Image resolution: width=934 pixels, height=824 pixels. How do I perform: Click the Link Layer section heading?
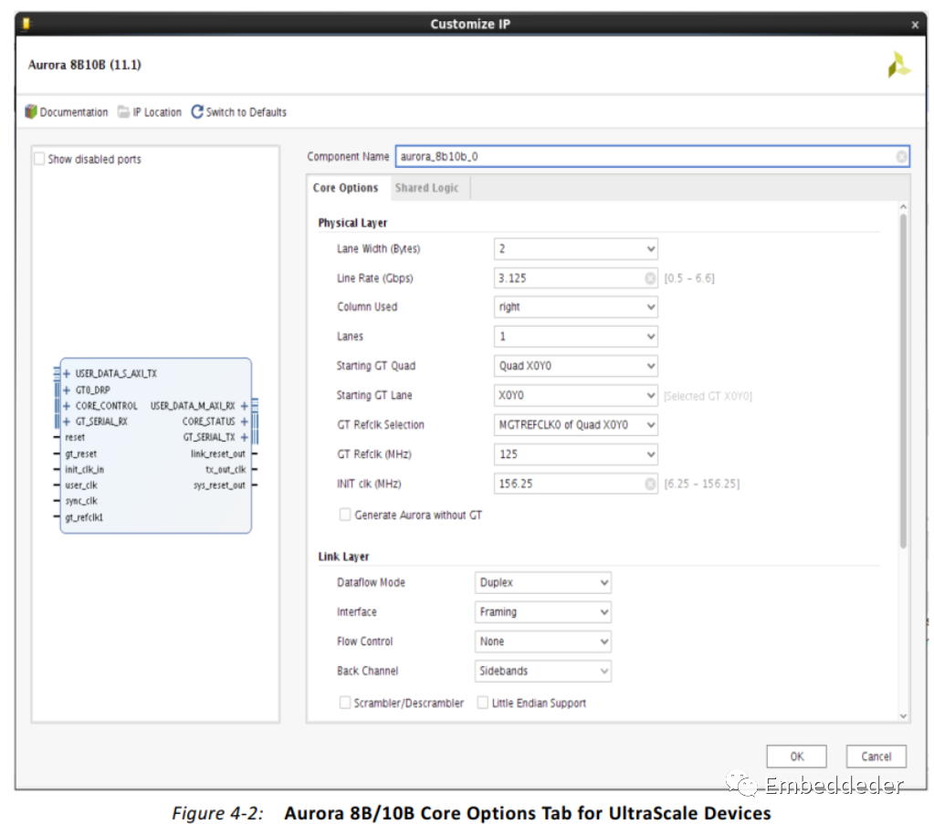[343, 556]
